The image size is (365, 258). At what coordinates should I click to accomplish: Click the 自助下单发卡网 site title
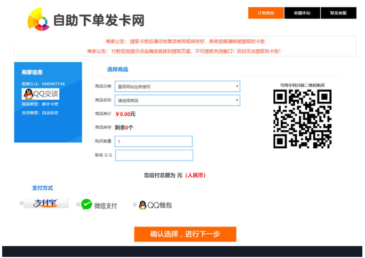(x=99, y=20)
